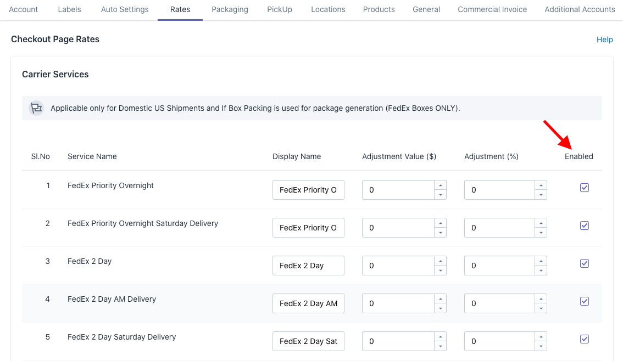Edit display name for FedEx Priority Overnight
The height and width of the screenshot is (361, 623).
point(308,190)
